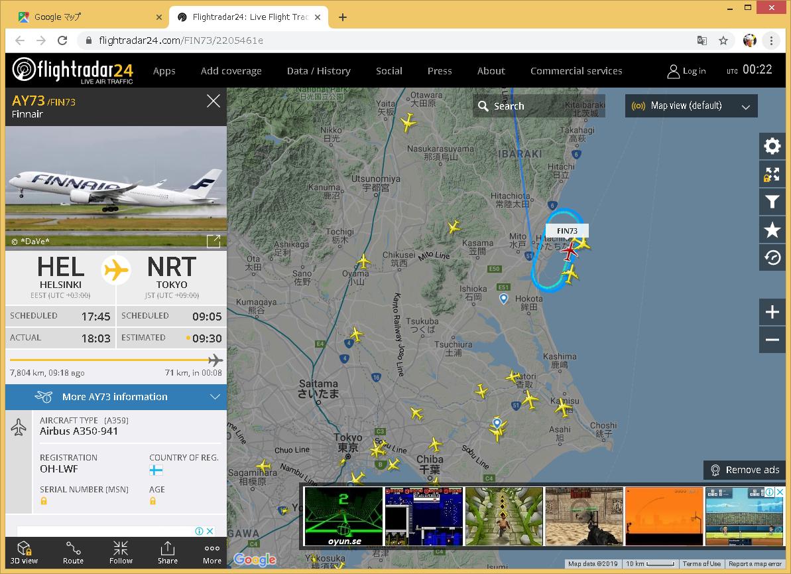Go back in browser history
The height and width of the screenshot is (574, 791).
click(20, 40)
